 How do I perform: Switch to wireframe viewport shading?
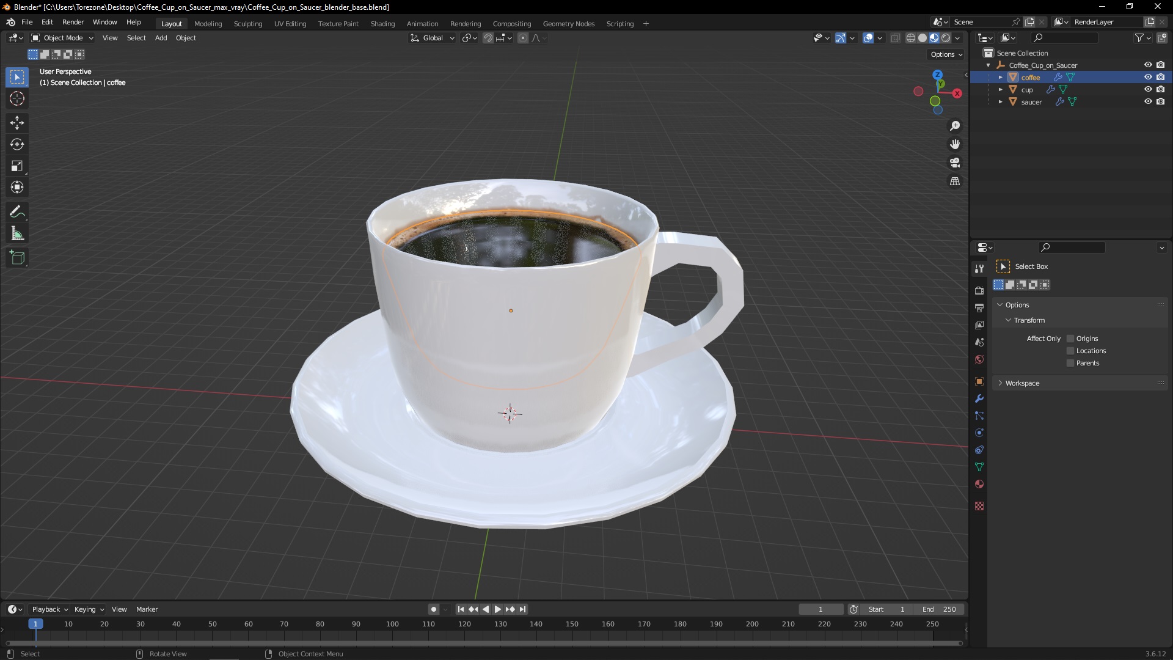pyautogui.click(x=910, y=38)
